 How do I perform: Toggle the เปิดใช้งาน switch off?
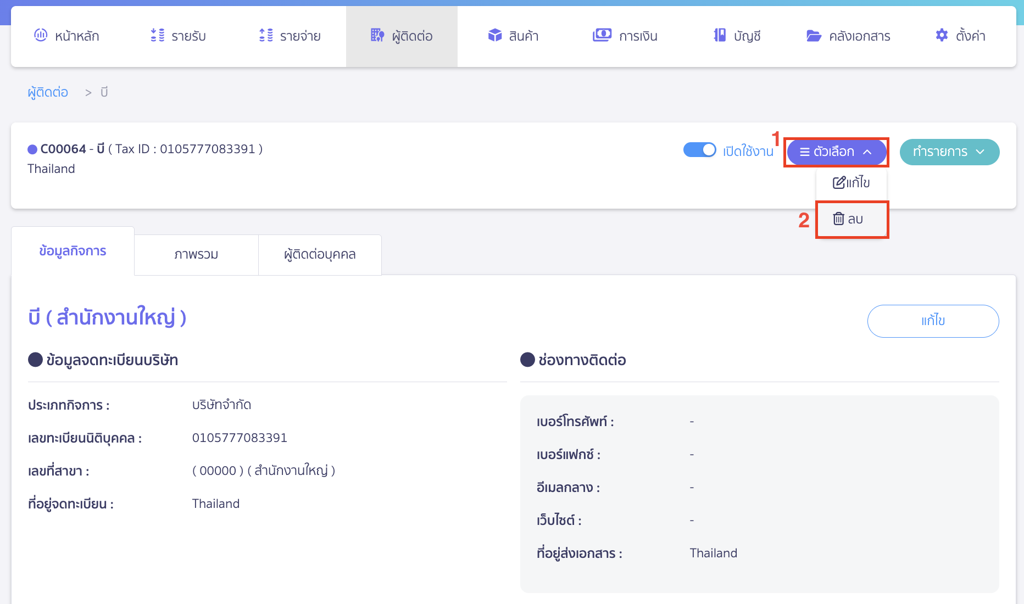tap(699, 150)
